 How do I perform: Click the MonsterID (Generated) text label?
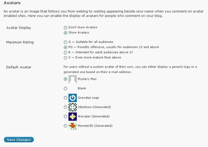pos(95,126)
